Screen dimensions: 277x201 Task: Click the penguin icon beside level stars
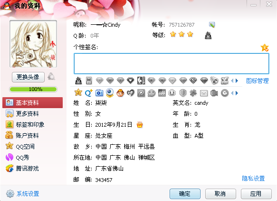pyautogui.click(x=208, y=35)
